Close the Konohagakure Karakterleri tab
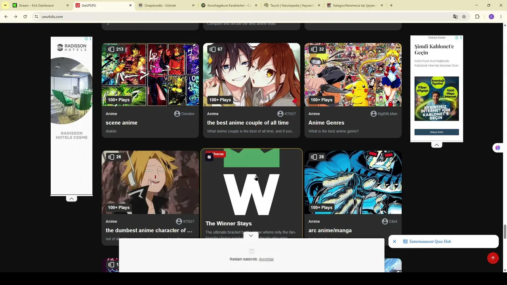 coord(256,6)
